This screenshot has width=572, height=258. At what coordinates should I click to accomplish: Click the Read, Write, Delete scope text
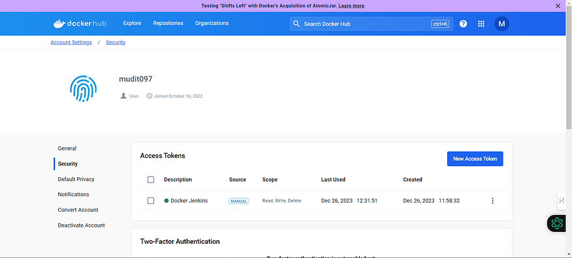tap(282, 201)
